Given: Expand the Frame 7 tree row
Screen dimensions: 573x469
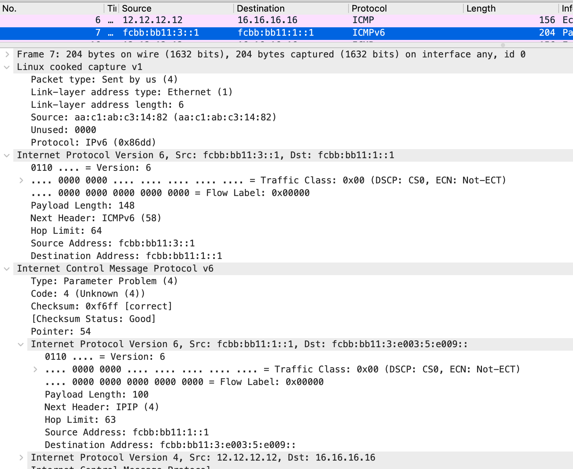Looking at the screenshot, I should tap(7, 54).
